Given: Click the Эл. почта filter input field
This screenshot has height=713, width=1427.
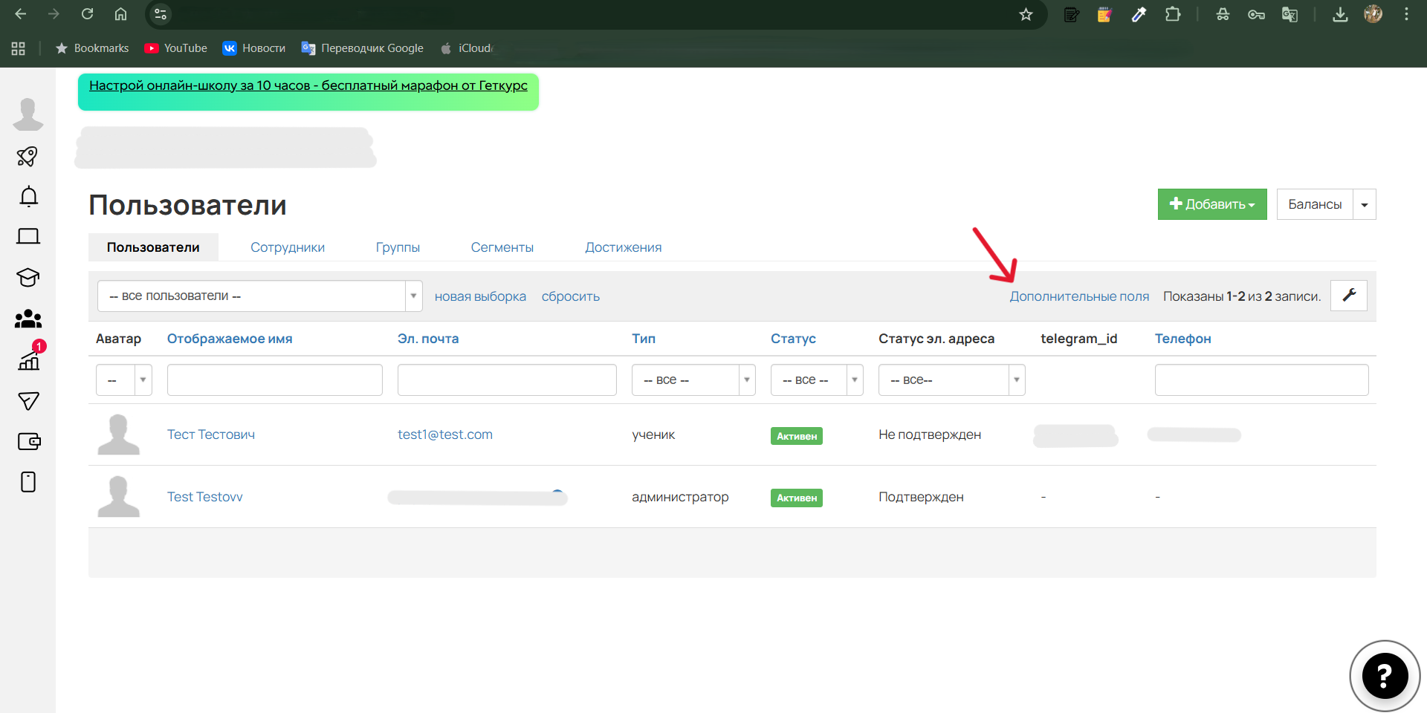Looking at the screenshot, I should (507, 380).
